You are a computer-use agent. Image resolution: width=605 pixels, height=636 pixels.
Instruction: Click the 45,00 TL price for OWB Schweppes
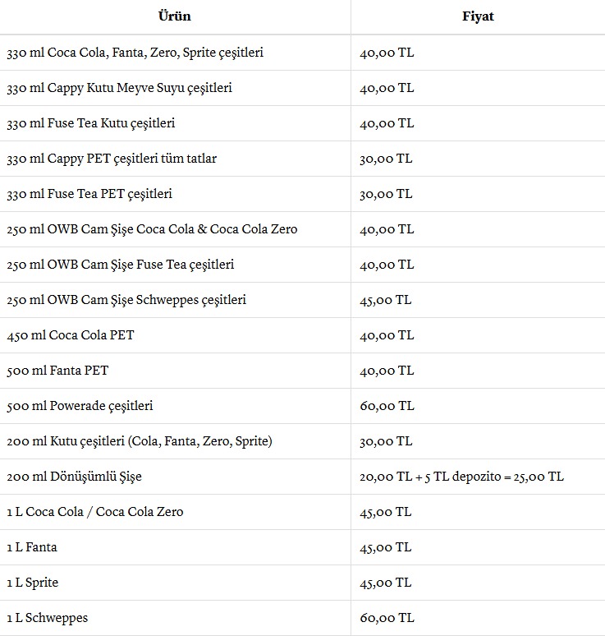pos(385,300)
